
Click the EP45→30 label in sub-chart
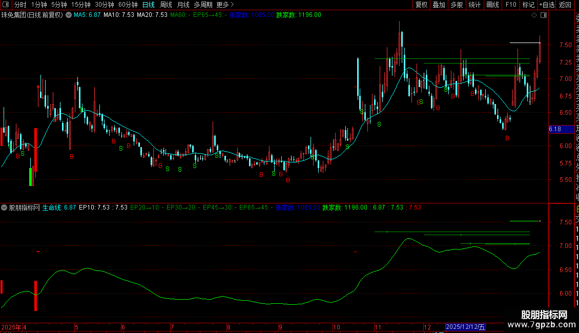click(x=220, y=208)
